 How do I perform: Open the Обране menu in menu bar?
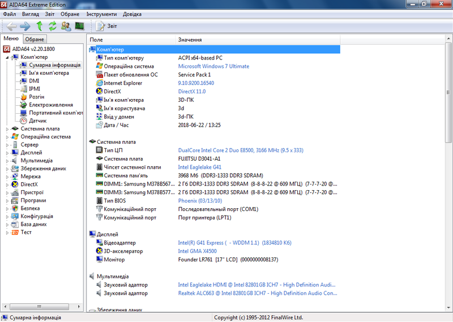(70, 14)
